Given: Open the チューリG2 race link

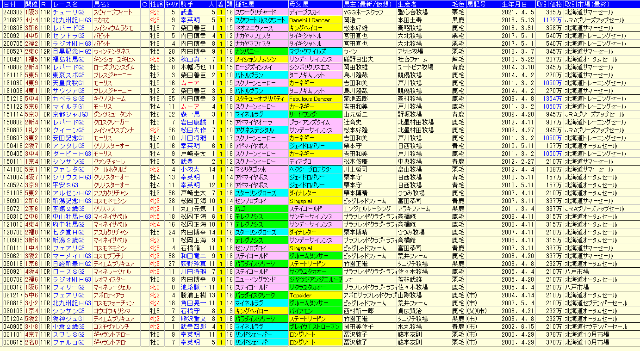Looking at the screenshot, I should [x=68, y=12].
